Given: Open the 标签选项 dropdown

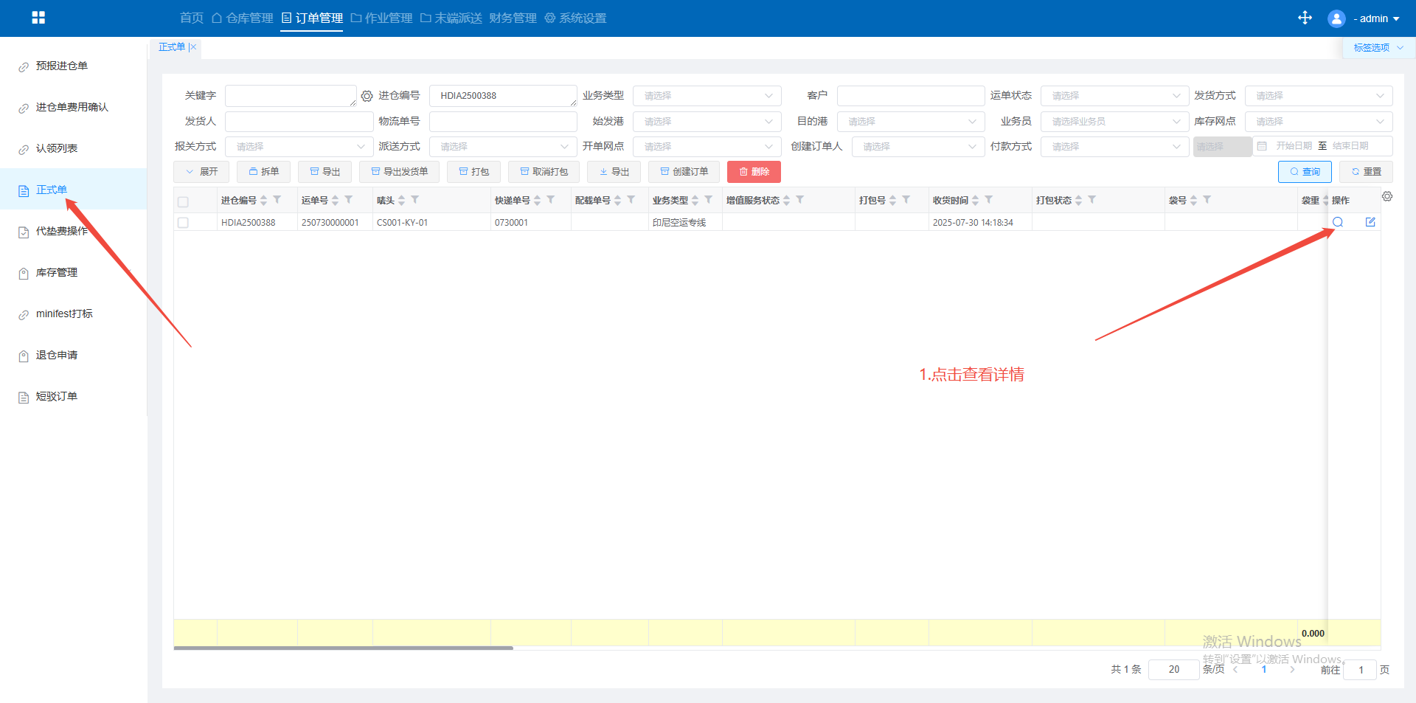Looking at the screenshot, I should click(x=1378, y=48).
